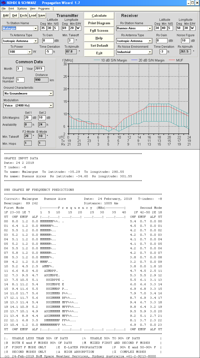
Task: Expand the Tx Antenna Type dropdown
Action: click(x=35, y=41)
